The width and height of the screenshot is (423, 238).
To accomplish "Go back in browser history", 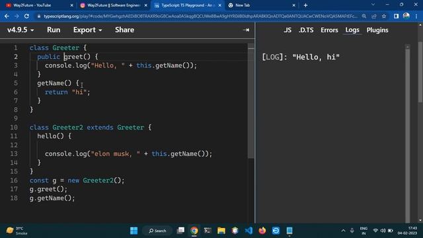I will point(7,16).
